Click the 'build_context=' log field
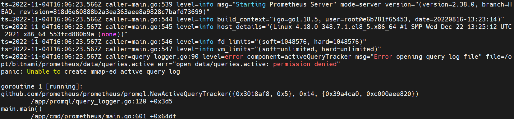Viewport: 514px width, 119px height. tap(243, 19)
